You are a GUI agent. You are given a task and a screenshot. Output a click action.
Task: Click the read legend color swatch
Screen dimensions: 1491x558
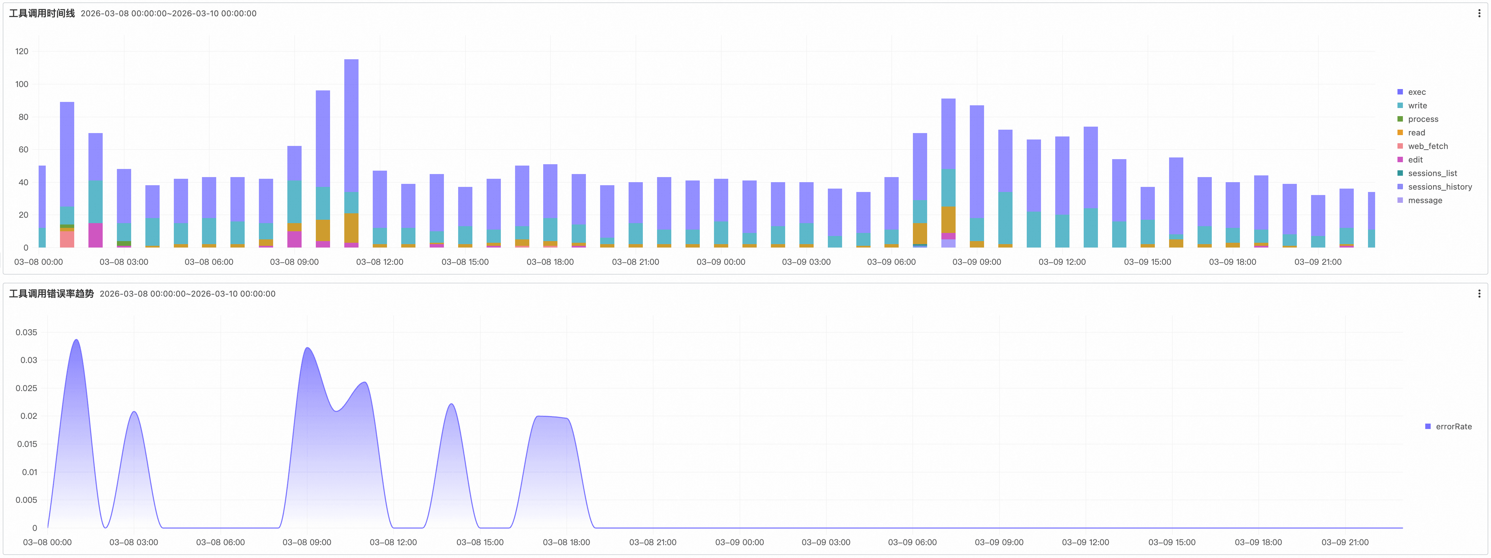pyautogui.click(x=1400, y=133)
